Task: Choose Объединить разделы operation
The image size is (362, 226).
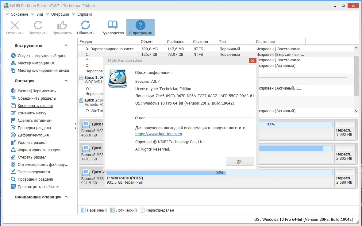Action: pyautogui.click(x=33, y=98)
